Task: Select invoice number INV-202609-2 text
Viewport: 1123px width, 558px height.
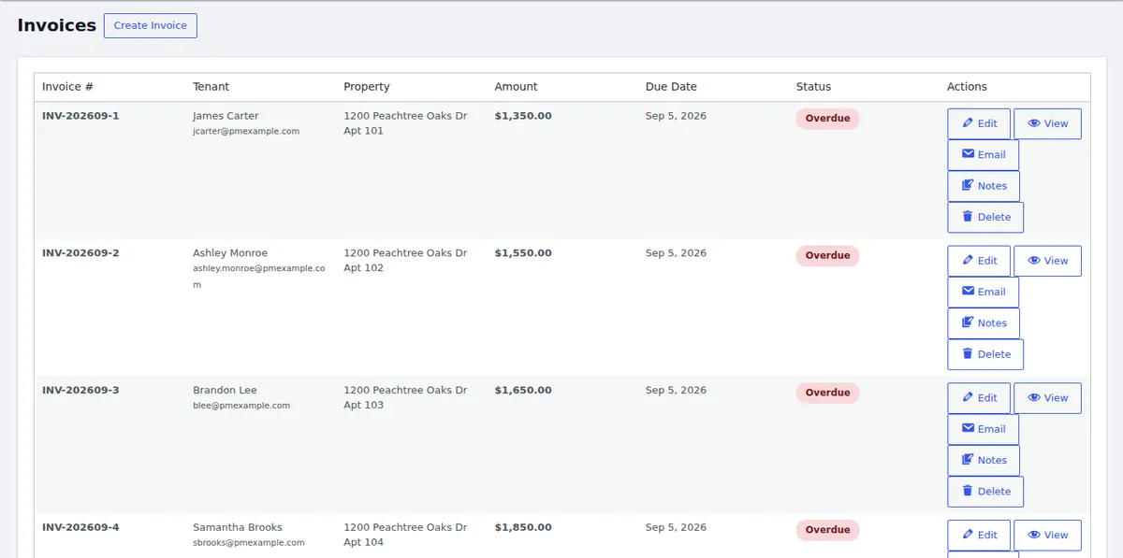Action: pyautogui.click(x=80, y=253)
